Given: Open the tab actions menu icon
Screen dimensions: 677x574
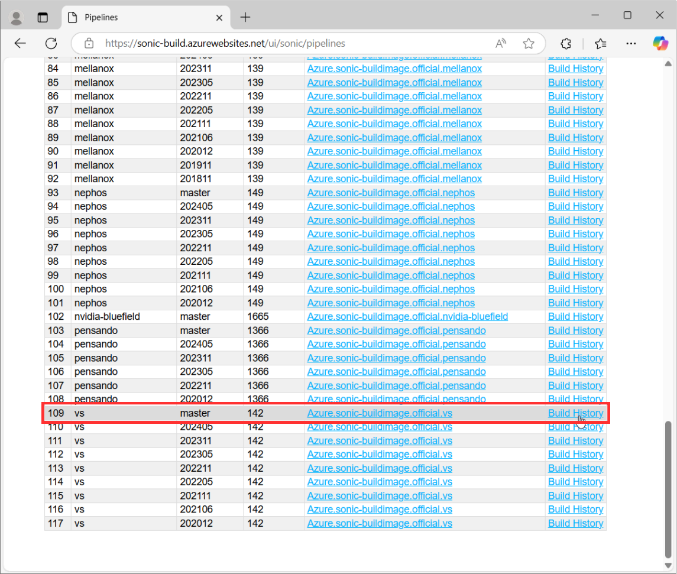Looking at the screenshot, I should point(43,17).
